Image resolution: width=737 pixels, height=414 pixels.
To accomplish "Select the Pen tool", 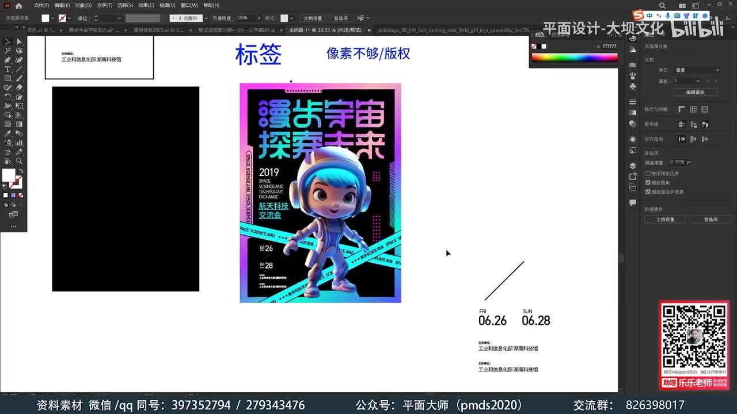I will pyautogui.click(x=7, y=60).
